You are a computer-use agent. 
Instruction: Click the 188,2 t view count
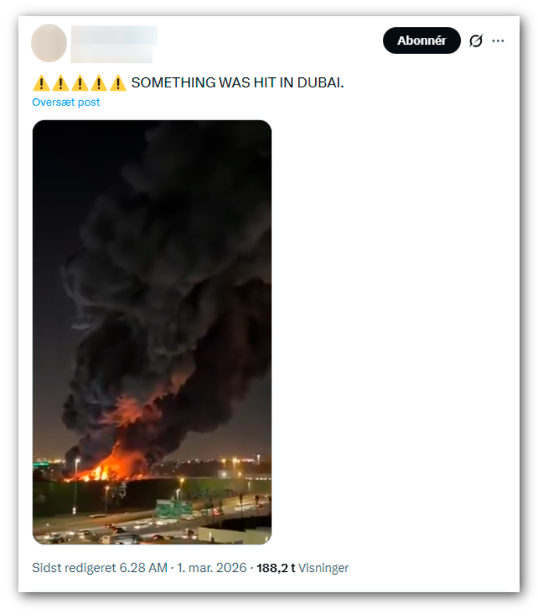pos(276,568)
